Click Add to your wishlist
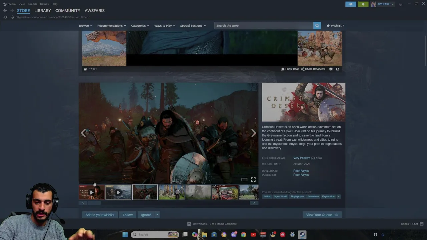The height and width of the screenshot is (240, 427). coord(100,215)
